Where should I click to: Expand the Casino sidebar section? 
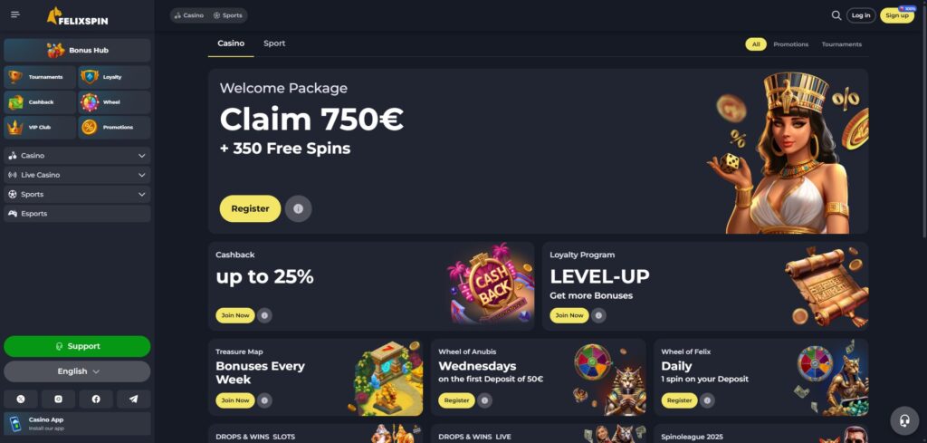[77, 156]
